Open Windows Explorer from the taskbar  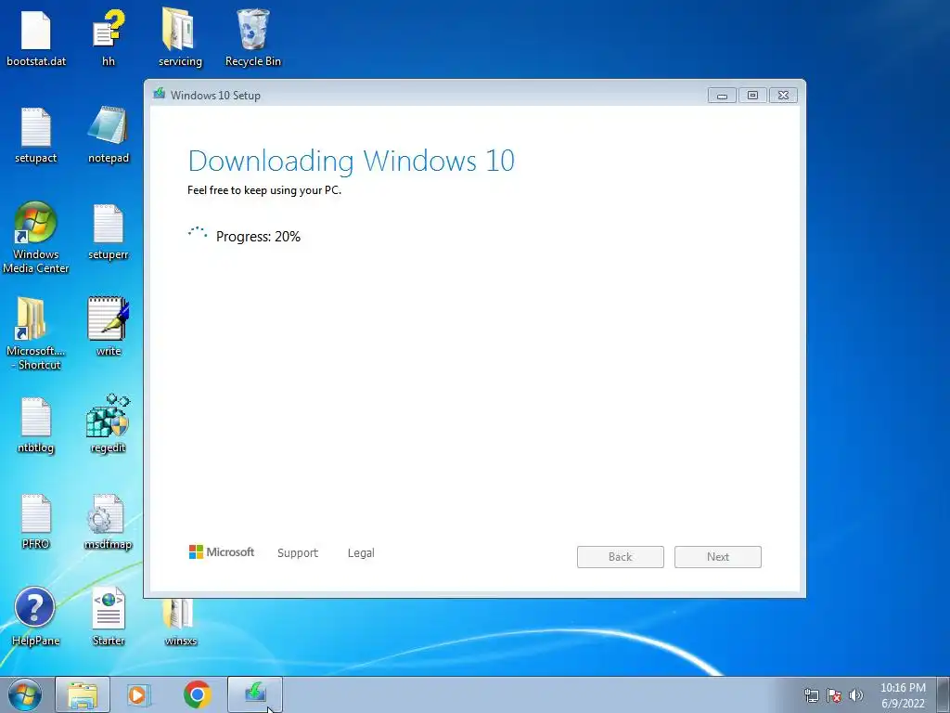click(83, 694)
